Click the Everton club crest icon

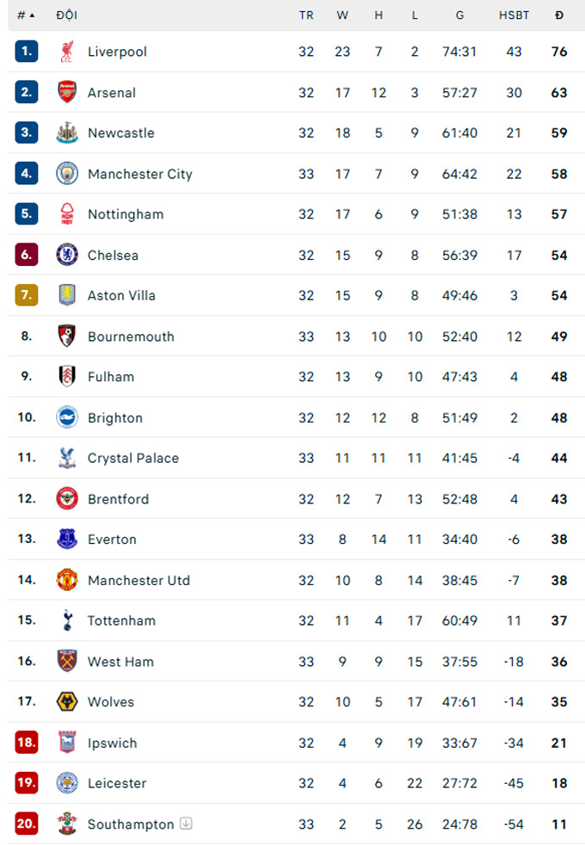click(67, 540)
